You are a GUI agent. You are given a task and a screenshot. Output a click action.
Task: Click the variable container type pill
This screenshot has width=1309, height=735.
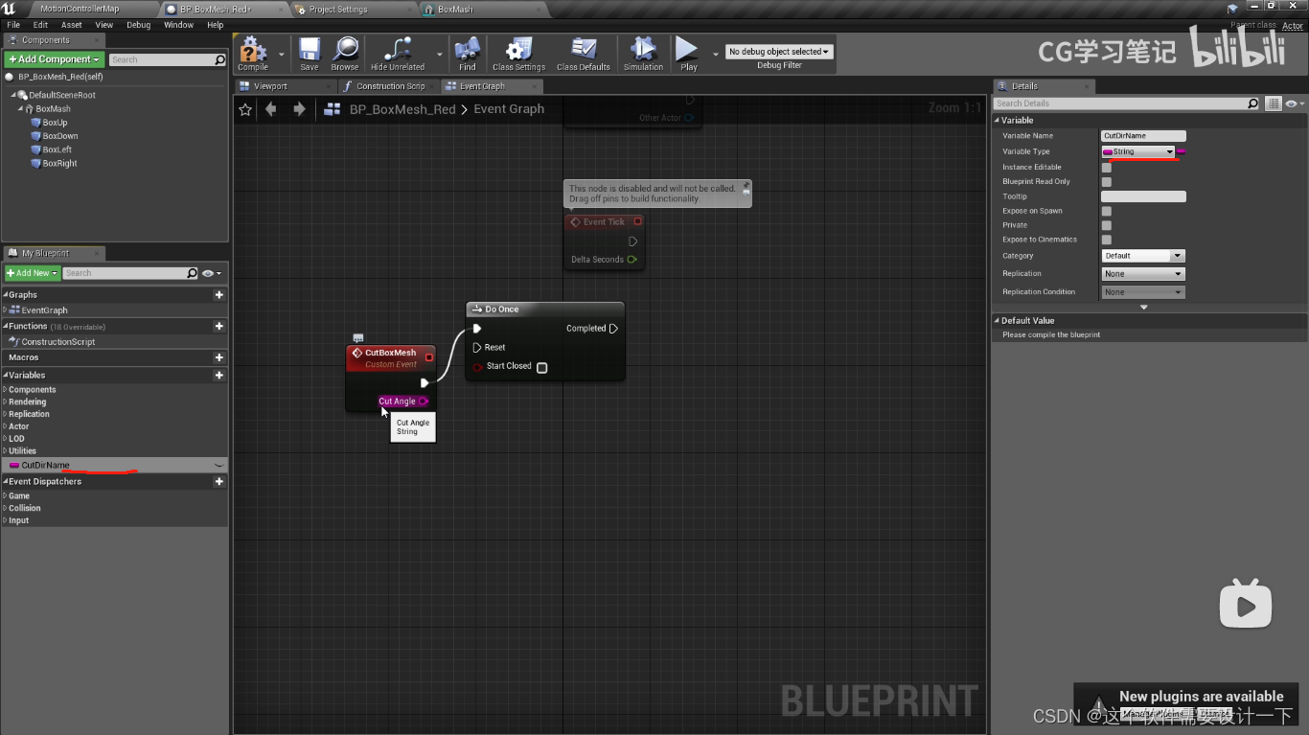click(1182, 151)
